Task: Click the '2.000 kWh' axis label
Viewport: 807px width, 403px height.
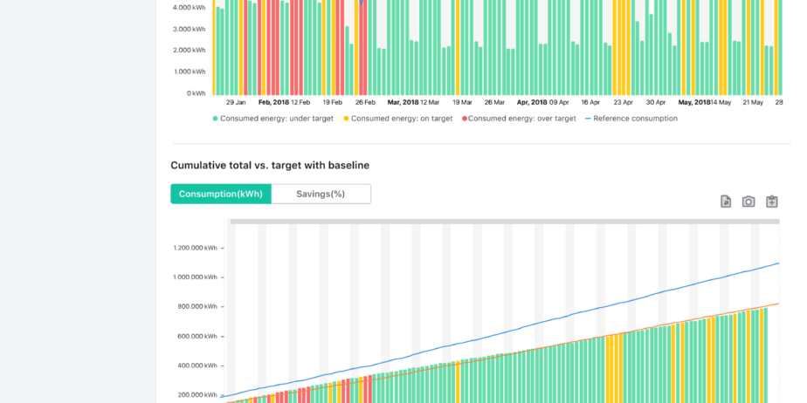Action: click(x=189, y=51)
